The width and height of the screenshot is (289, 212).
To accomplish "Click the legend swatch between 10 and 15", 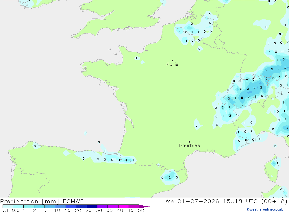I will 60,206.
